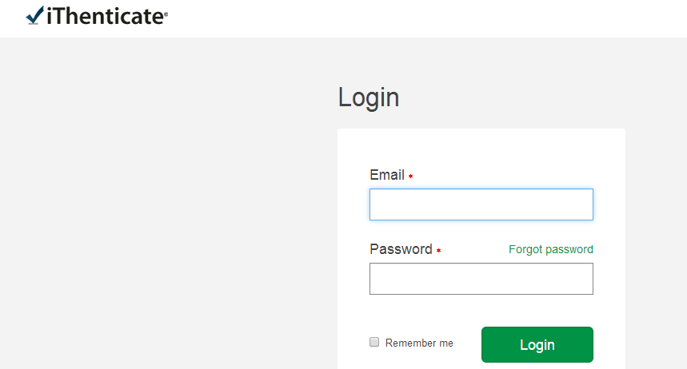Click the Email field label
687x369 pixels.
(x=387, y=175)
